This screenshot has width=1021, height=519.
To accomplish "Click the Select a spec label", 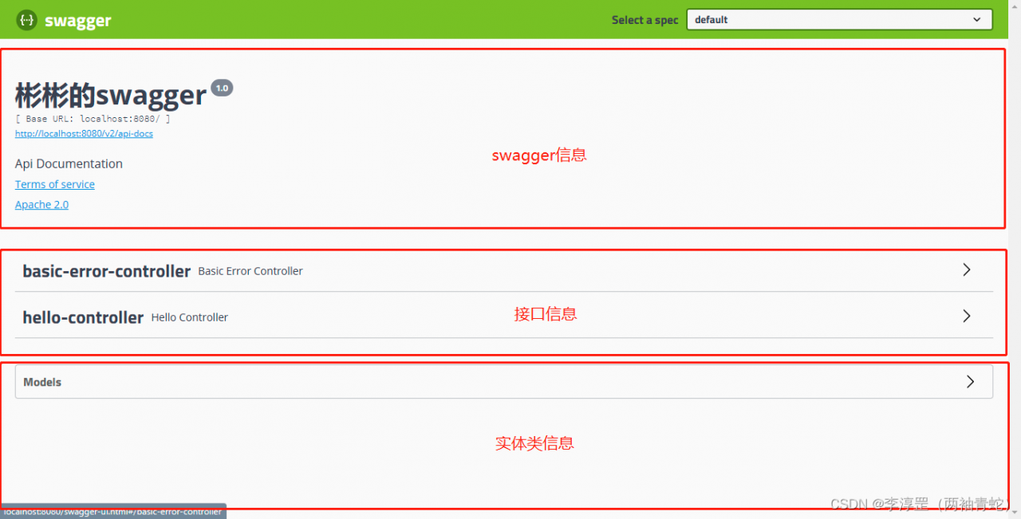I will pyautogui.click(x=645, y=20).
